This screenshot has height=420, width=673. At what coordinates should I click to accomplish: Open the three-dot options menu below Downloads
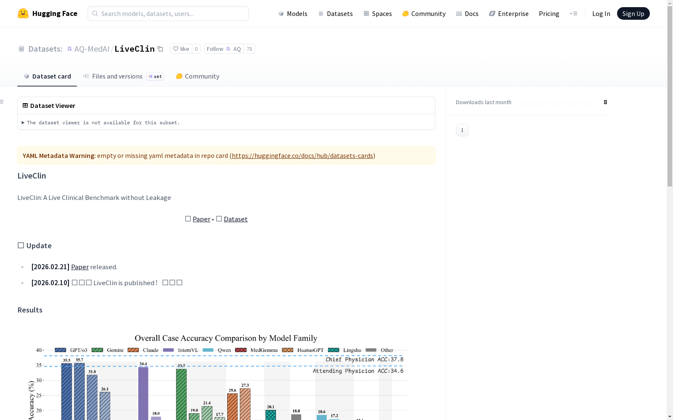462,130
